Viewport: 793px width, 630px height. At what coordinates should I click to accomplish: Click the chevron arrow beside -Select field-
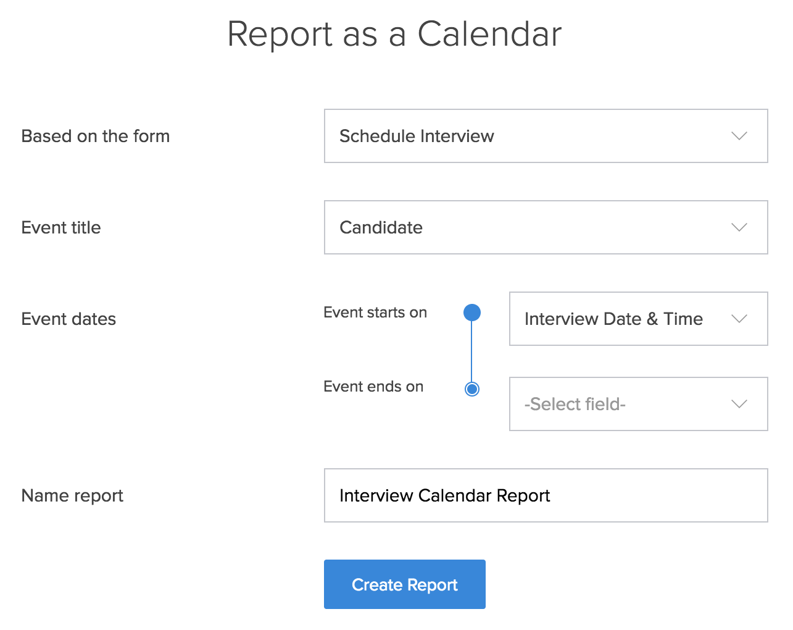tap(739, 404)
